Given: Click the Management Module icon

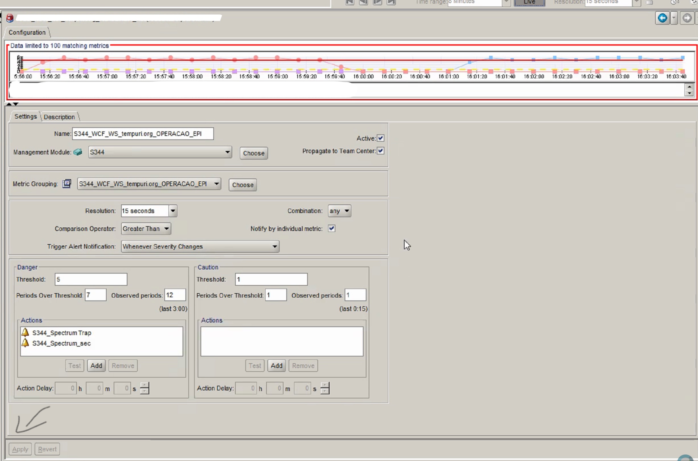Looking at the screenshot, I should (78, 152).
